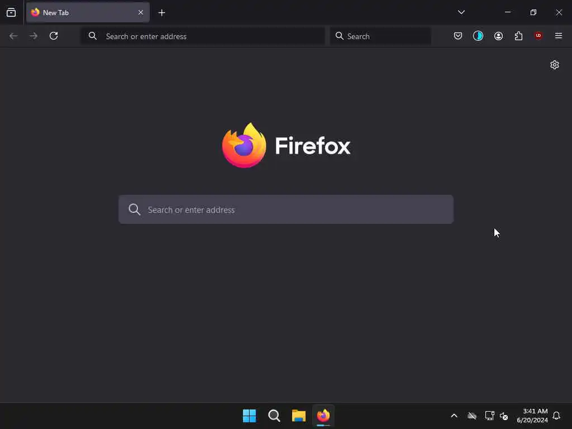Click the address bar magnifier icon
Screen dimensions: 572x429
[93, 36]
